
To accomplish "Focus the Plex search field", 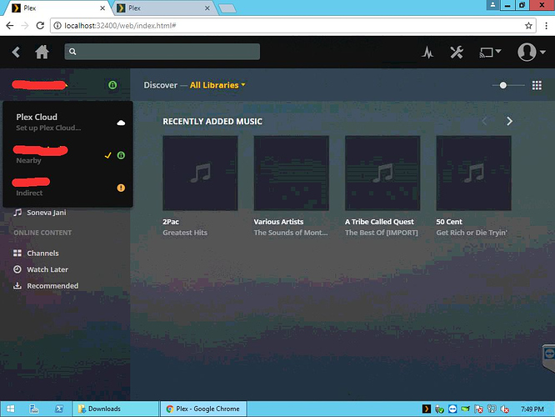I will pyautogui.click(x=162, y=52).
